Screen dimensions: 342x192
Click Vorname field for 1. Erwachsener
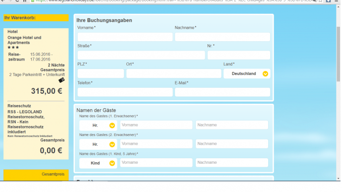(156, 125)
